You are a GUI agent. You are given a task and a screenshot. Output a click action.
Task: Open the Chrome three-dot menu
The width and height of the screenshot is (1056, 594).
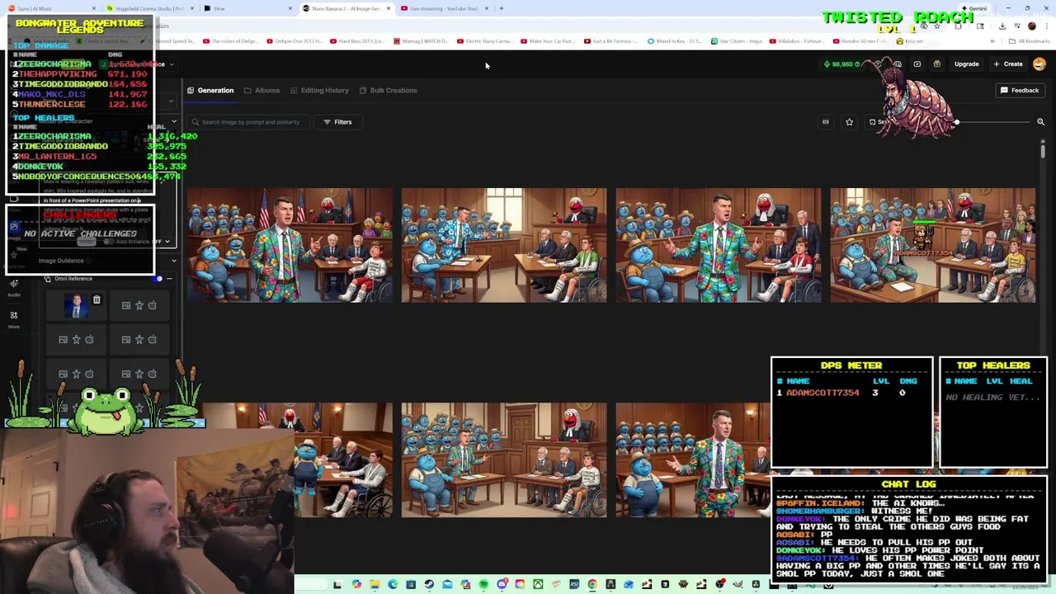(1045, 26)
